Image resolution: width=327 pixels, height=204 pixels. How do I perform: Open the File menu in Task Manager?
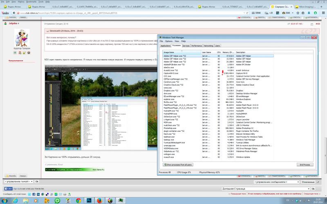pos(161,41)
